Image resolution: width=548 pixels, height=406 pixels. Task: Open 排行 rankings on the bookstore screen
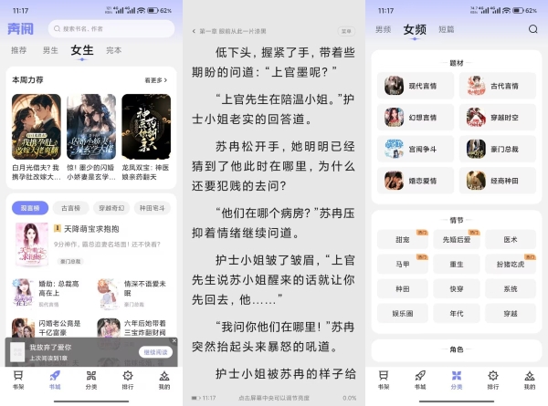(x=128, y=380)
